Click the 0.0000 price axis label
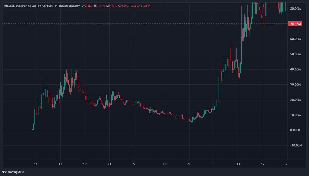Image resolution: width=309 pixels, height=176 pixels. point(295,130)
